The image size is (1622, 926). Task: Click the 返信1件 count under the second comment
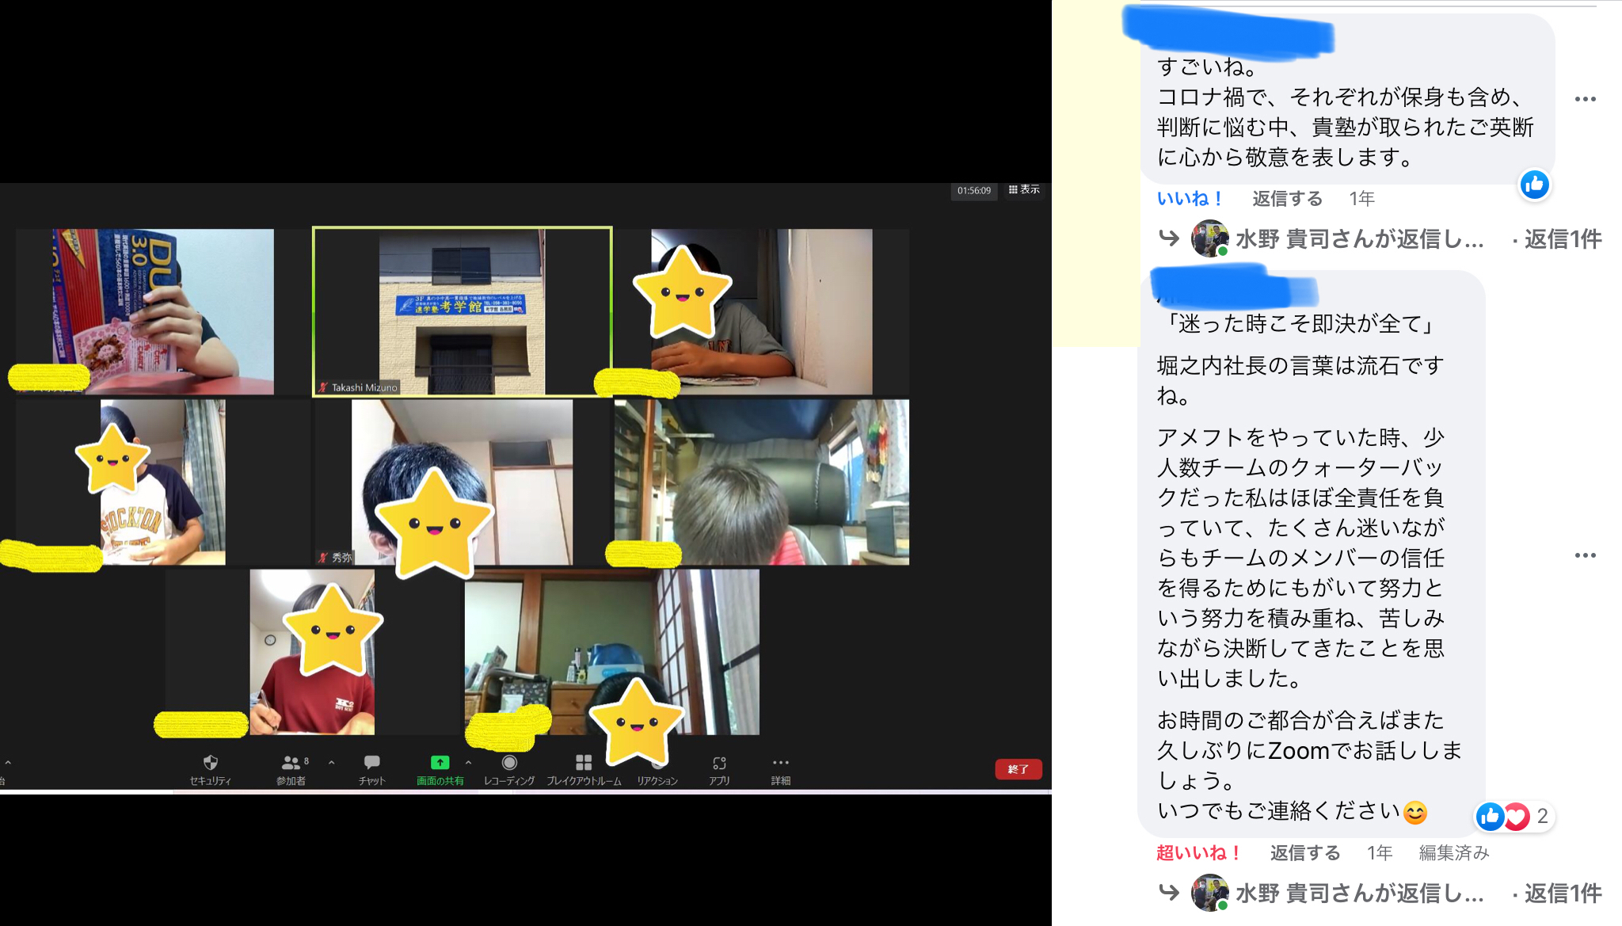[x=1563, y=893]
